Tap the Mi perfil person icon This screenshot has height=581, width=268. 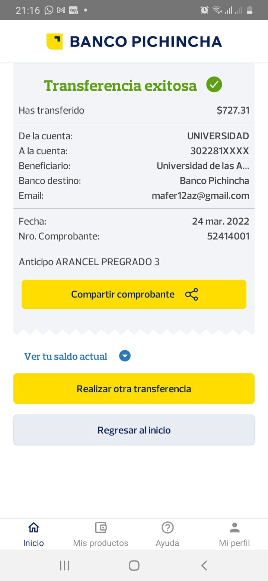pyautogui.click(x=234, y=527)
